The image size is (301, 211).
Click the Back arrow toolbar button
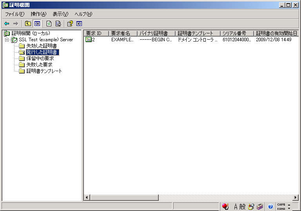point(7,24)
